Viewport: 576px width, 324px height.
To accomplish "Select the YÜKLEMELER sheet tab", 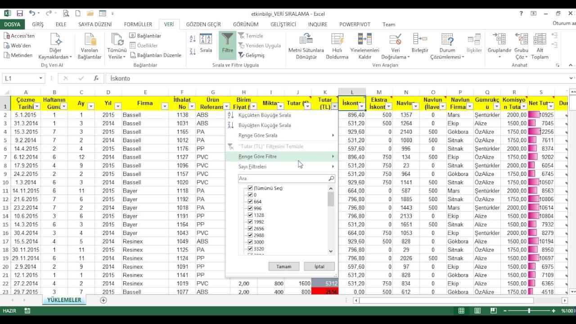I will pos(64,300).
